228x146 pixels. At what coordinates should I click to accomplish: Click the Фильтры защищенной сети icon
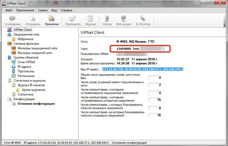(13, 48)
